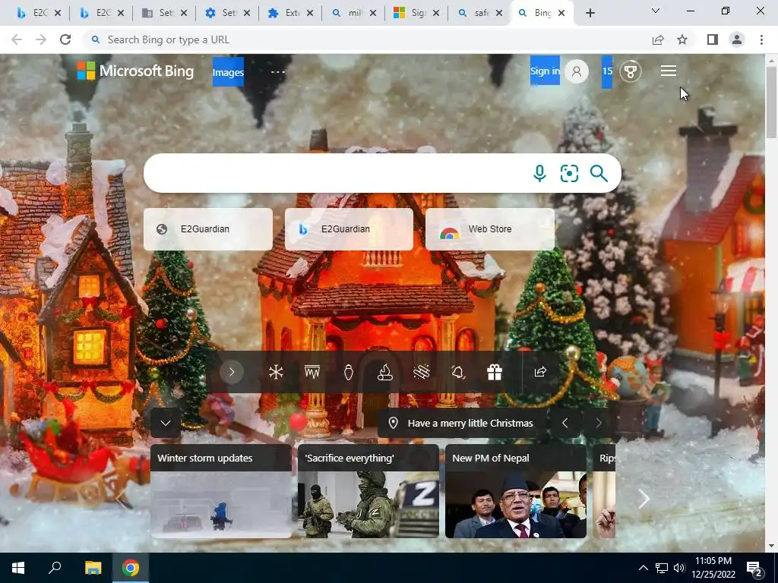Image resolution: width=778 pixels, height=583 pixels.
Task: Open the hamburger settings menu
Action: click(x=669, y=71)
